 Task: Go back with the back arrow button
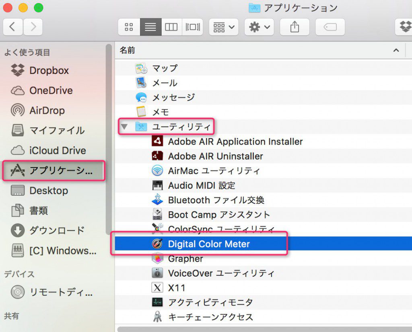(x=12, y=27)
